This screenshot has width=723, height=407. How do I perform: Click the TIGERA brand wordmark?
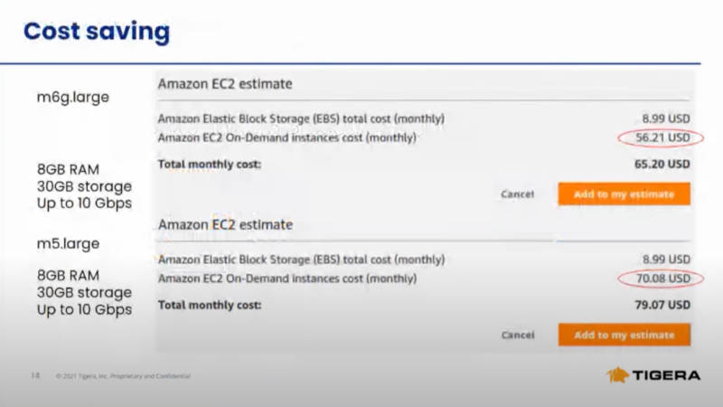click(x=666, y=375)
